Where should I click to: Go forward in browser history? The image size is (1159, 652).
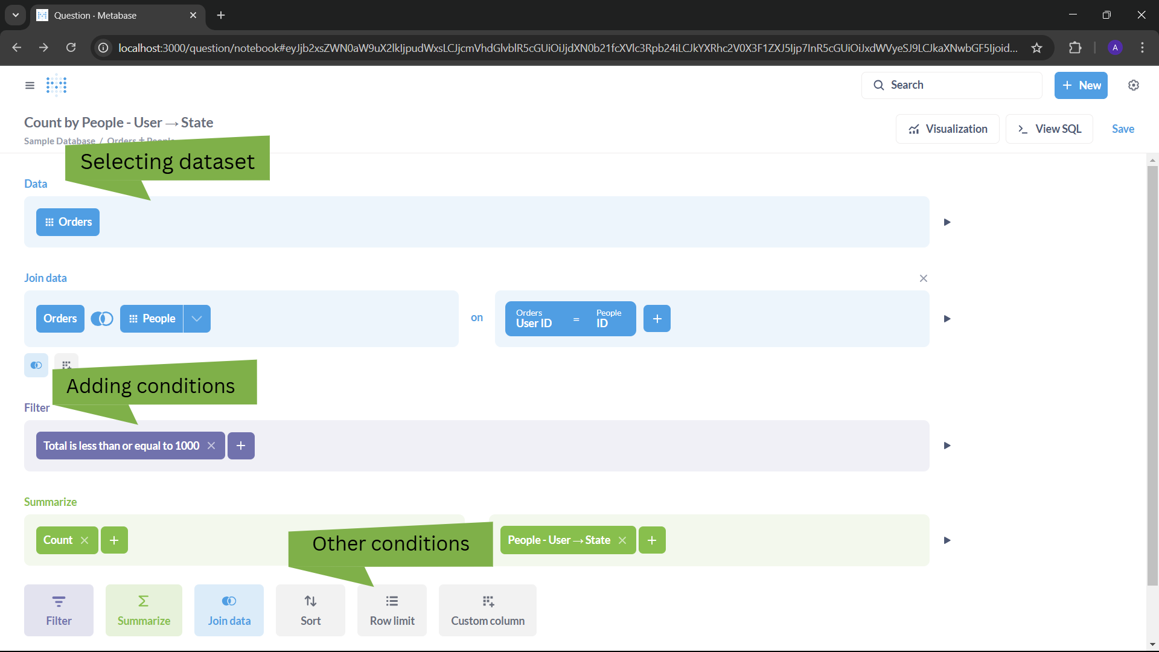pos(43,48)
